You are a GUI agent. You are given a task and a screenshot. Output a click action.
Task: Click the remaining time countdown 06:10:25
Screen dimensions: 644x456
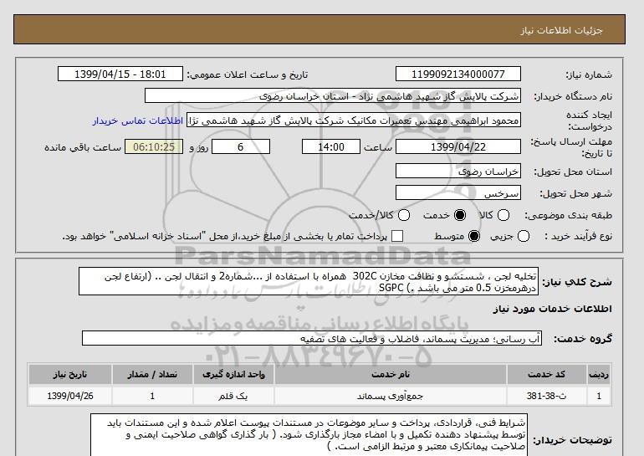tap(154, 146)
